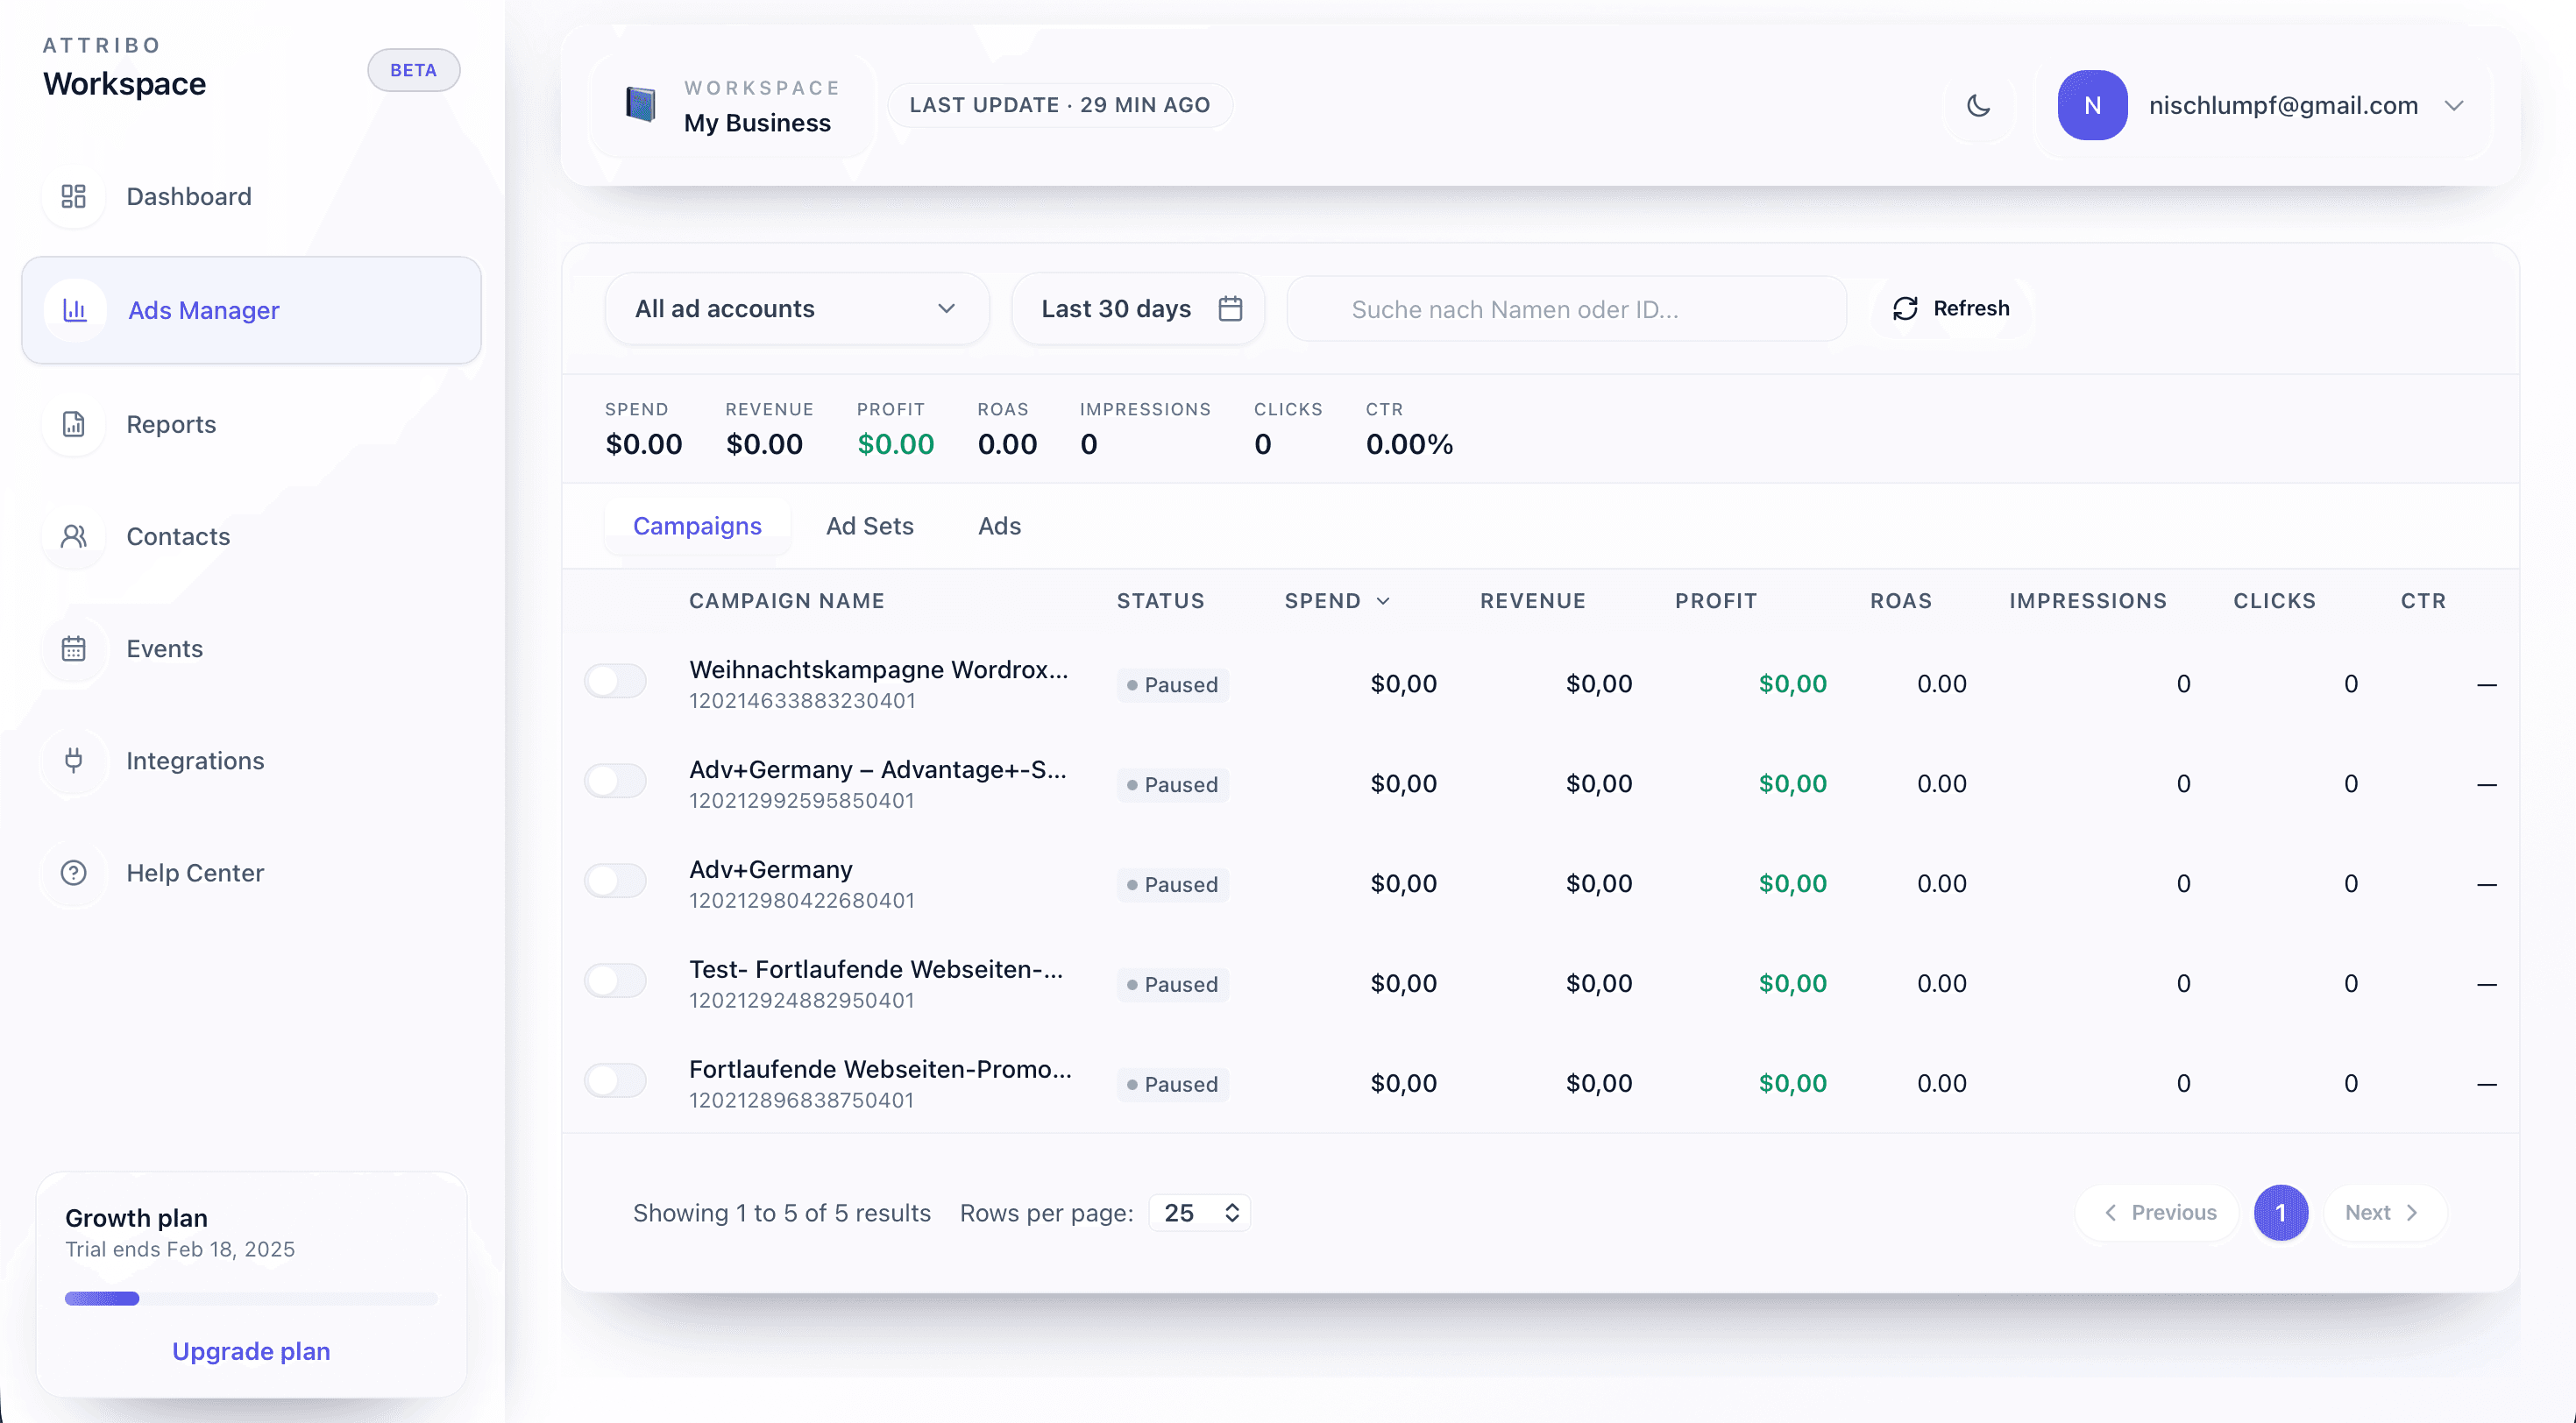Expand the account menu for nischlumpf@gmail.com

(x=2455, y=105)
